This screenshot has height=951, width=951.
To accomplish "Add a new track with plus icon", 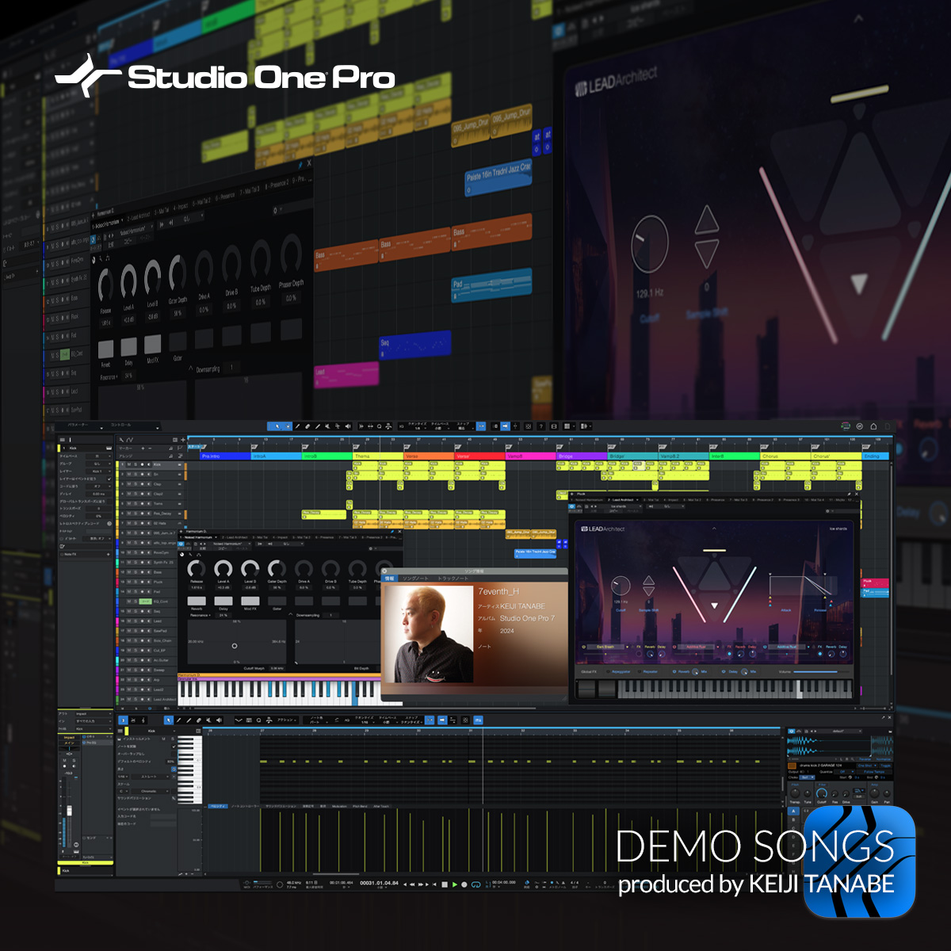I will 184,439.
